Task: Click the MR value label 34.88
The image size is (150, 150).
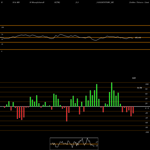Action: point(139,88)
